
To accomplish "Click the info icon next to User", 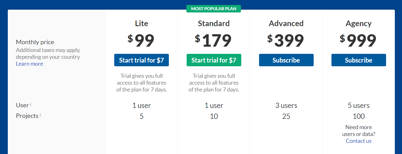I will [31, 104].
